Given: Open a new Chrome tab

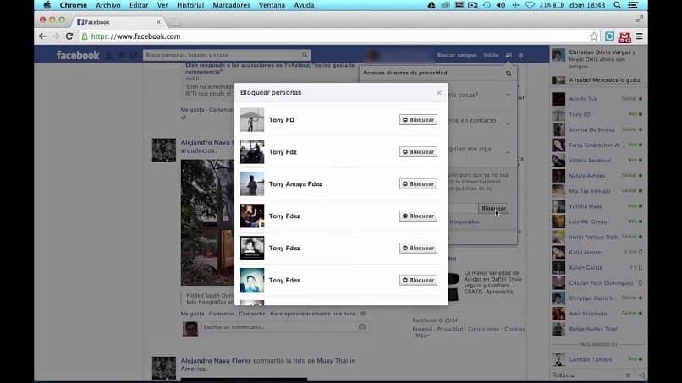Looking at the screenshot, I should (x=175, y=22).
